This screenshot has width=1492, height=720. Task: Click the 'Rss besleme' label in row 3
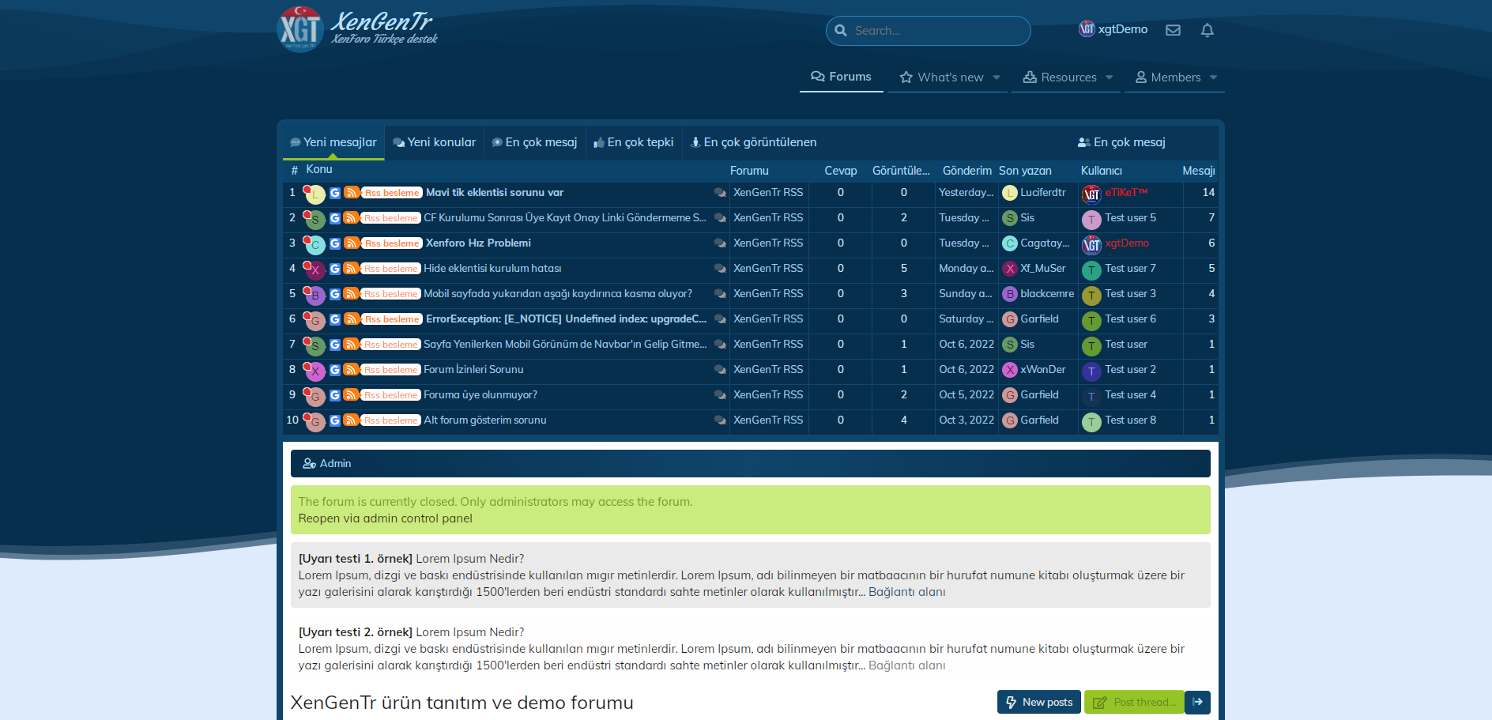coord(392,243)
